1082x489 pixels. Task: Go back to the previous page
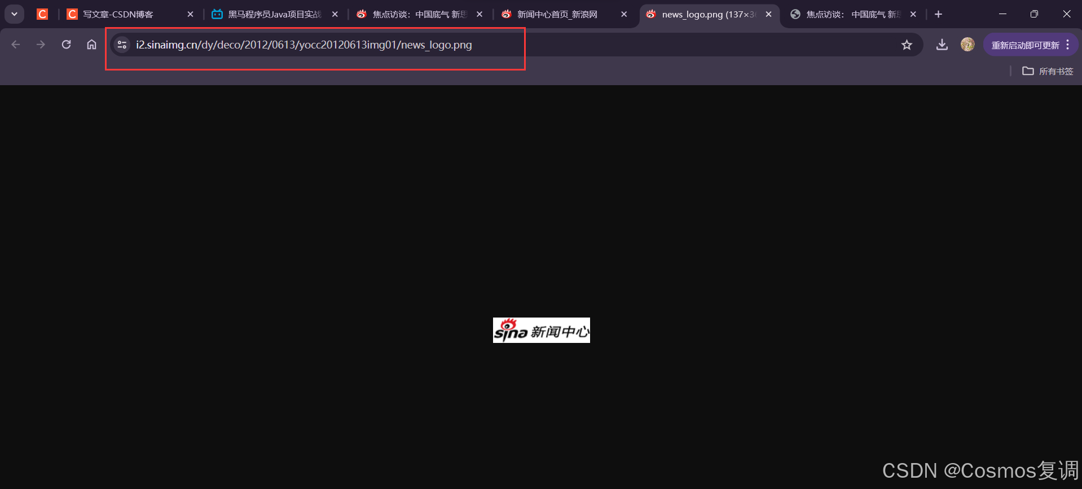(16, 45)
